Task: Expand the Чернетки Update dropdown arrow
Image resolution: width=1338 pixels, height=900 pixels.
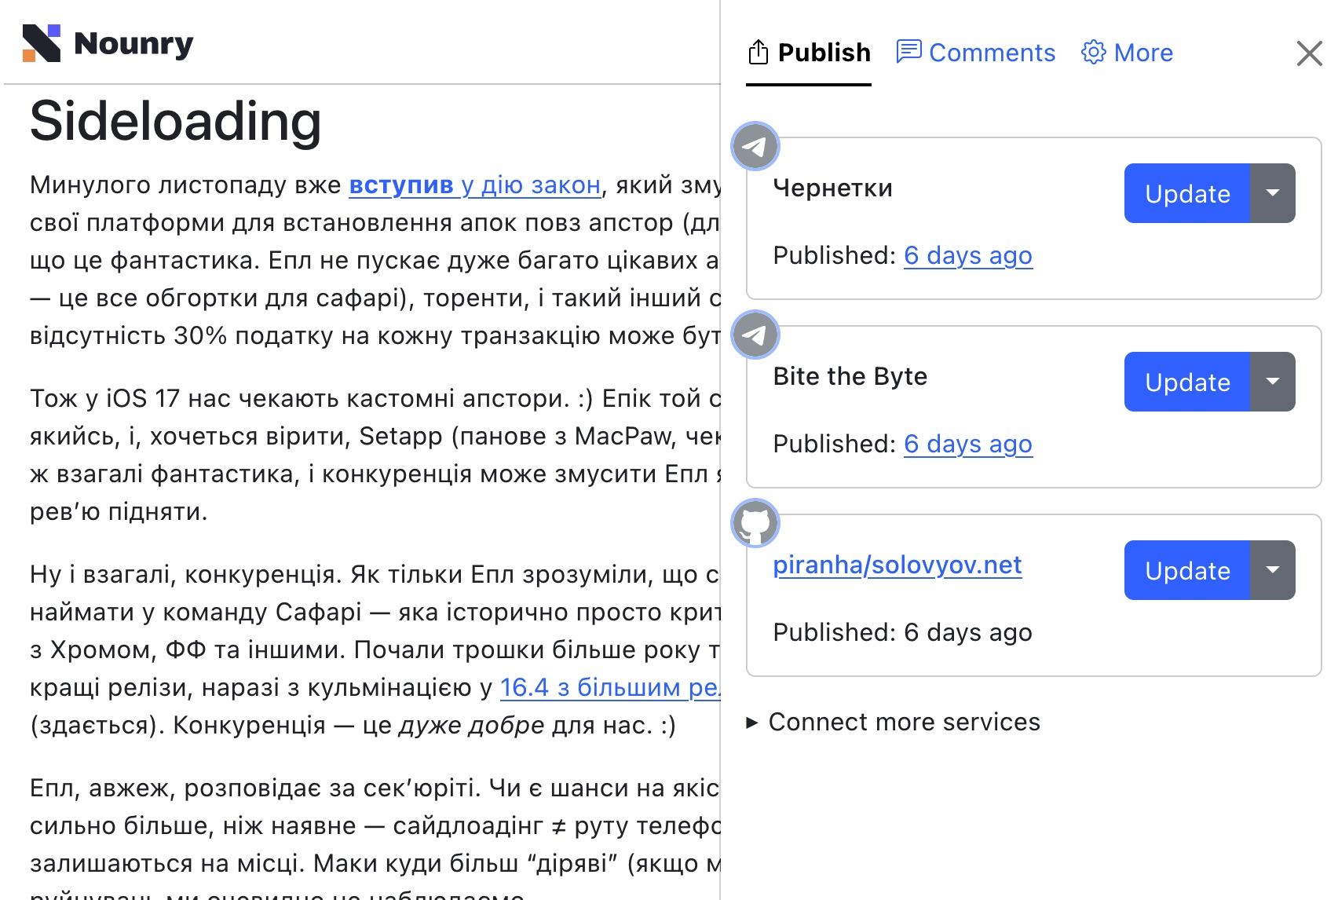Action: pos(1272,193)
